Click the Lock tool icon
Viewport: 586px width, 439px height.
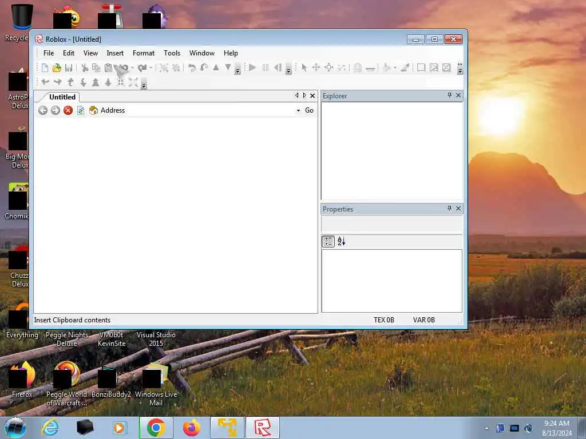[x=358, y=67]
